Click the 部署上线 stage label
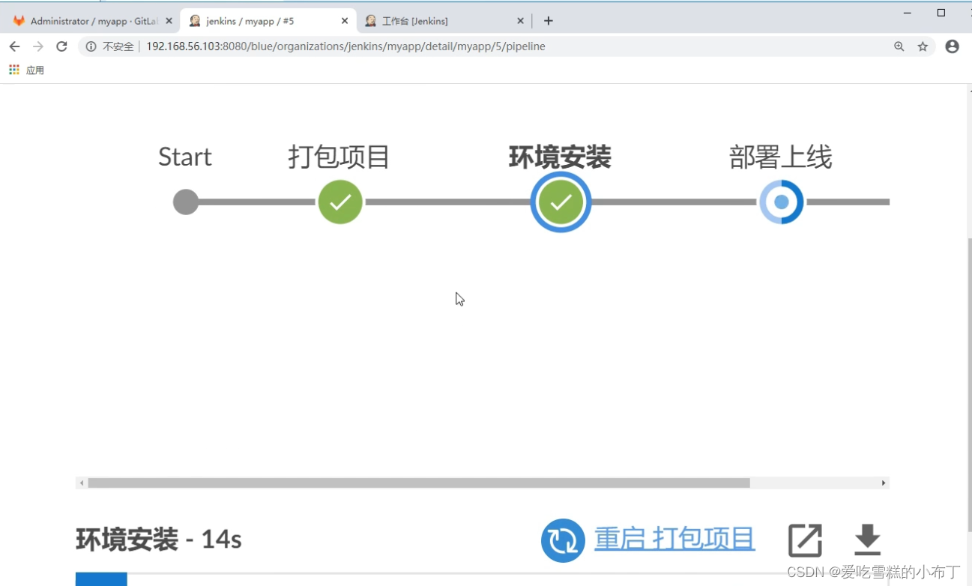The height and width of the screenshot is (586, 972). coord(781,157)
